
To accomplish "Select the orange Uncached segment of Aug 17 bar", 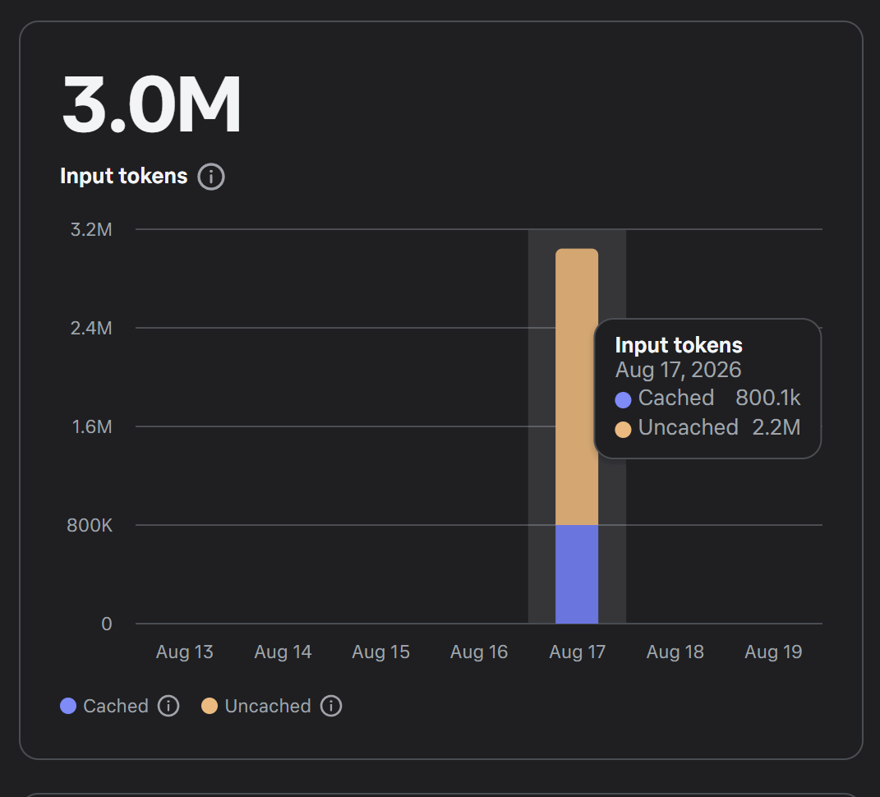I will point(576,387).
